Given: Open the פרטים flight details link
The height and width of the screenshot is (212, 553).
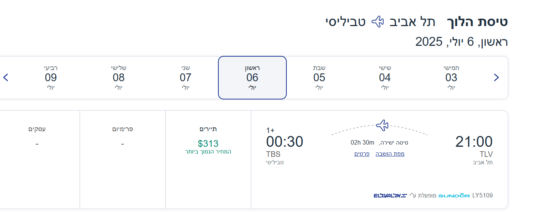Looking at the screenshot, I should pyautogui.click(x=362, y=154).
